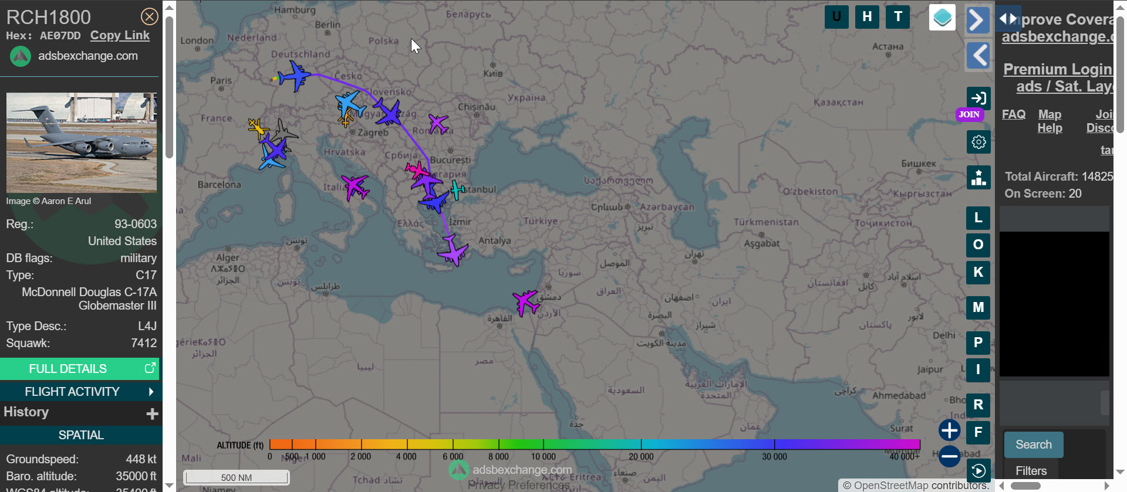Screen dimensions: 1127x492
Task: Select the pink aircraft near Bucuresti
Action: pyautogui.click(x=417, y=170)
